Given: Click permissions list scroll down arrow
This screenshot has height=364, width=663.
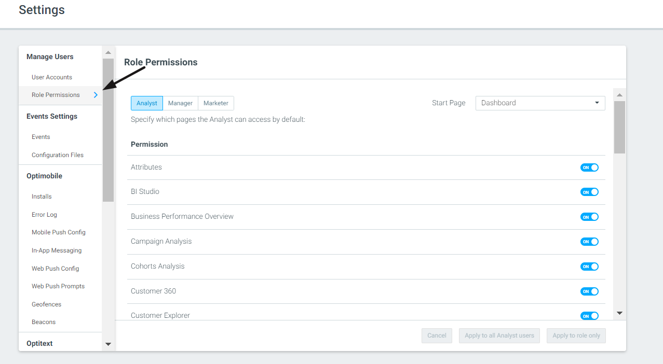Looking at the screenshot, I should [x=619, y=313].
